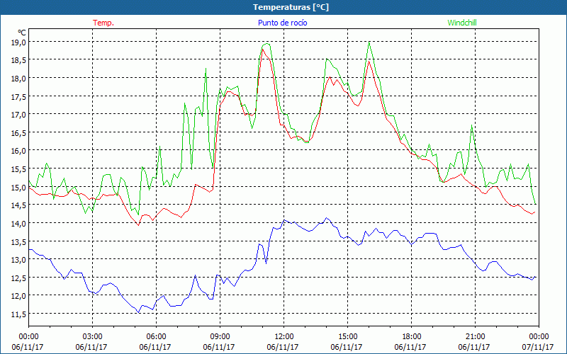Click the 07/11/17 date label
567x354 pixels.
538,347
